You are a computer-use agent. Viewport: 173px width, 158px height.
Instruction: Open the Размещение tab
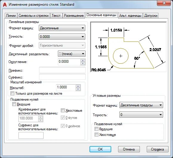click(x=74, y=16)
